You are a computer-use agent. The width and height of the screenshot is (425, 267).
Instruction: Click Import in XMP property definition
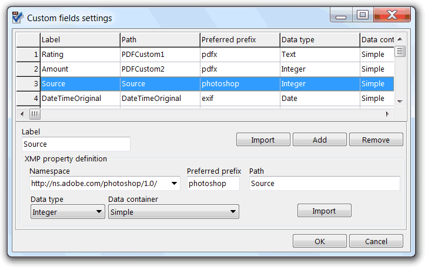pos(324,211)
